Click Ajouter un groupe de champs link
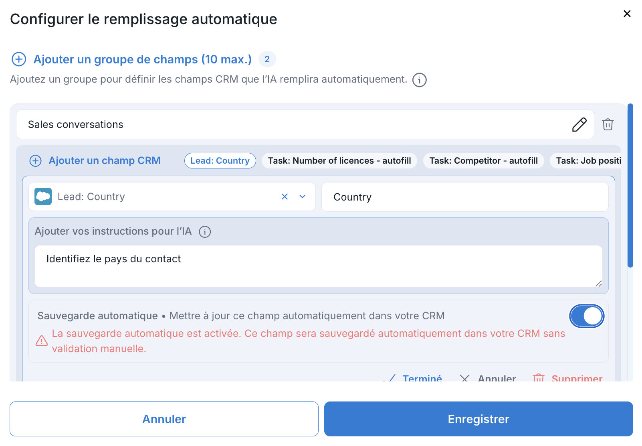 click(142, 59)
